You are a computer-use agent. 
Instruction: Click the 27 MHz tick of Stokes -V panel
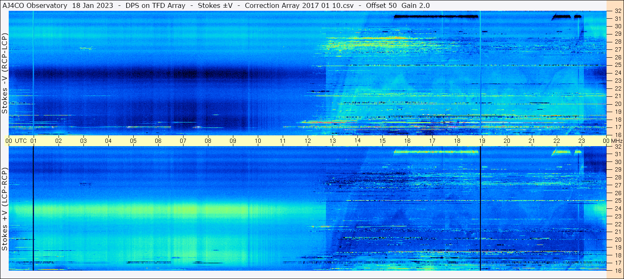(617, 49)
